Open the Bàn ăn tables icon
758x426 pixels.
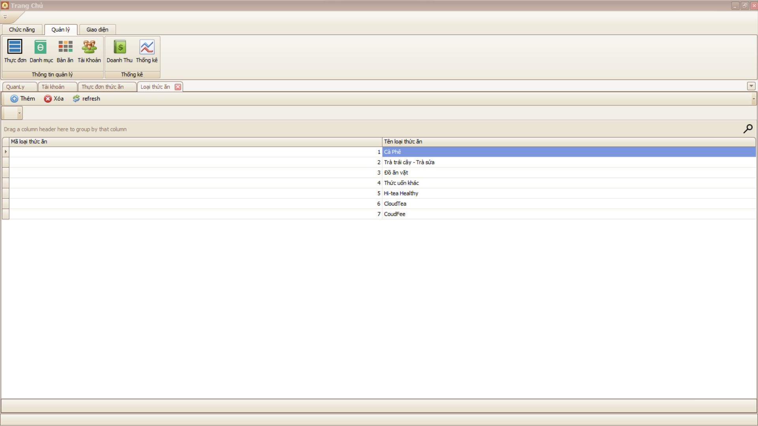(65, 51)
